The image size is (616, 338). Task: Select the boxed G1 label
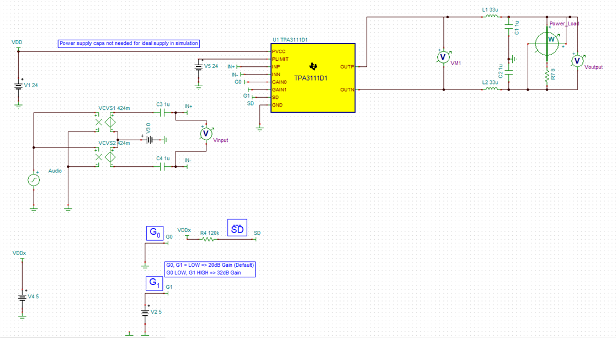coord(155,283)
